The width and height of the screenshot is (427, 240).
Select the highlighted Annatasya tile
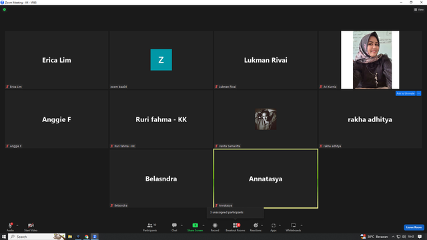point(266,179)
